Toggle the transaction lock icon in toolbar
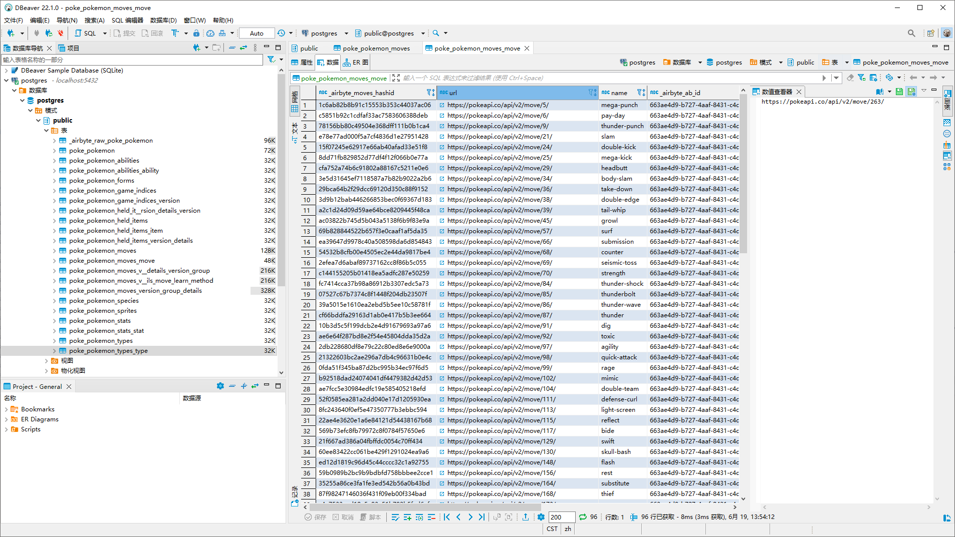This screenshot has width=955, height=537. coord(196,33)
